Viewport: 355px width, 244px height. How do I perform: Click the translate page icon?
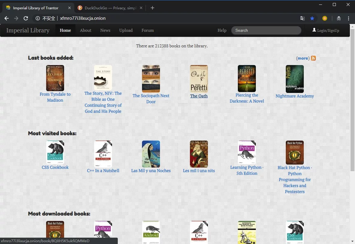click(302, 18)
